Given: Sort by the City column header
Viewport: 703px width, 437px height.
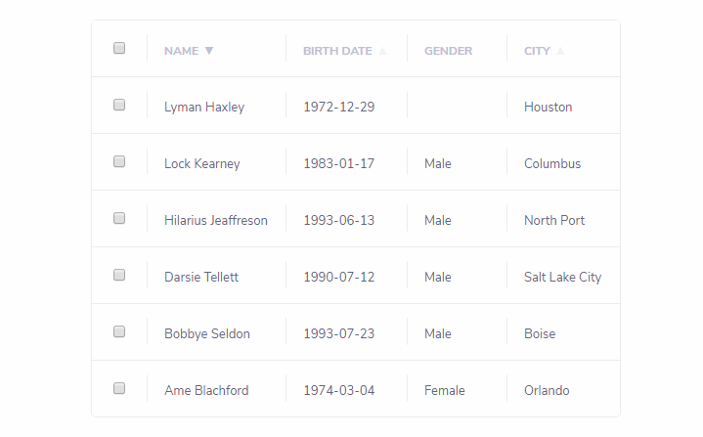Looking at the screenshot, I should 537,51.
